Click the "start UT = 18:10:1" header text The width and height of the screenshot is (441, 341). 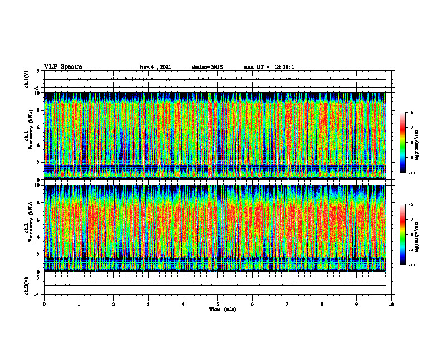tap(269, 67)
